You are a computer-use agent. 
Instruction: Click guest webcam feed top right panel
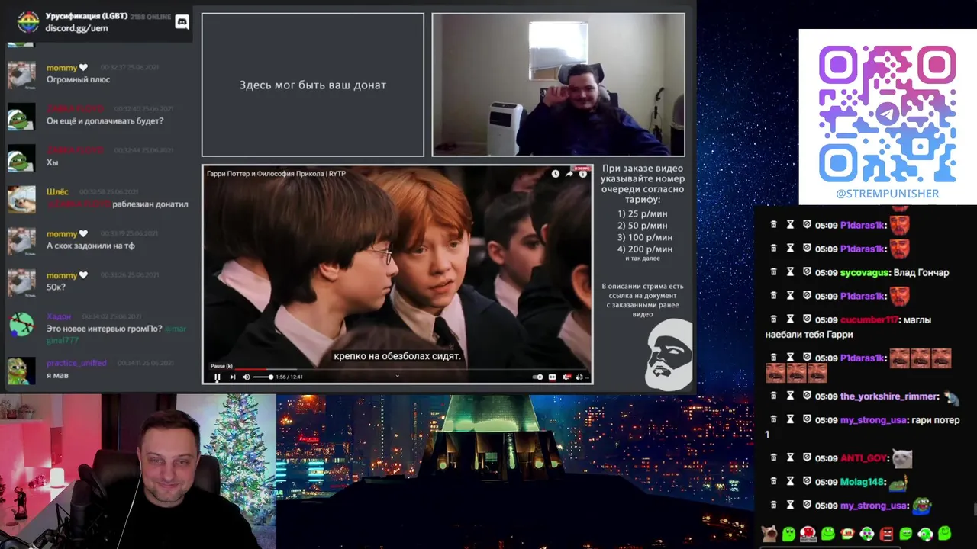pyautogui.click(x=558, y=85)
